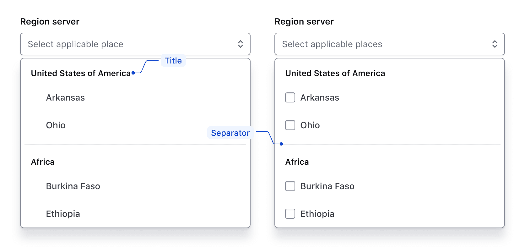Screen dimensions: 525x247
Task: Click the blue Separator annotation label
Action: (x=230, y=133)
